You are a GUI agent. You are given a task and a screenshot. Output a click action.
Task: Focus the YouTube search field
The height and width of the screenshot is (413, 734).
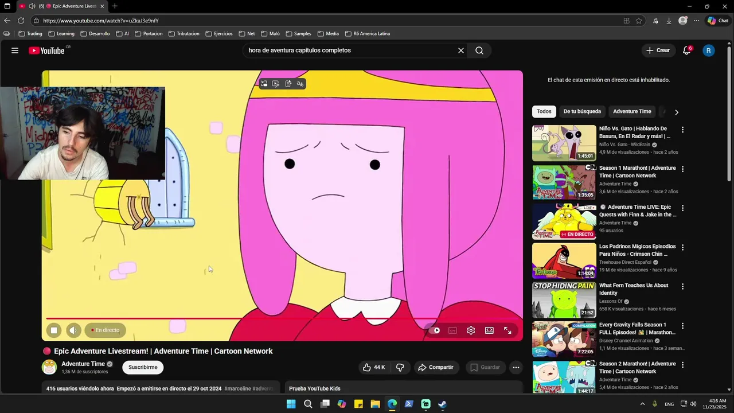[350, 50]
